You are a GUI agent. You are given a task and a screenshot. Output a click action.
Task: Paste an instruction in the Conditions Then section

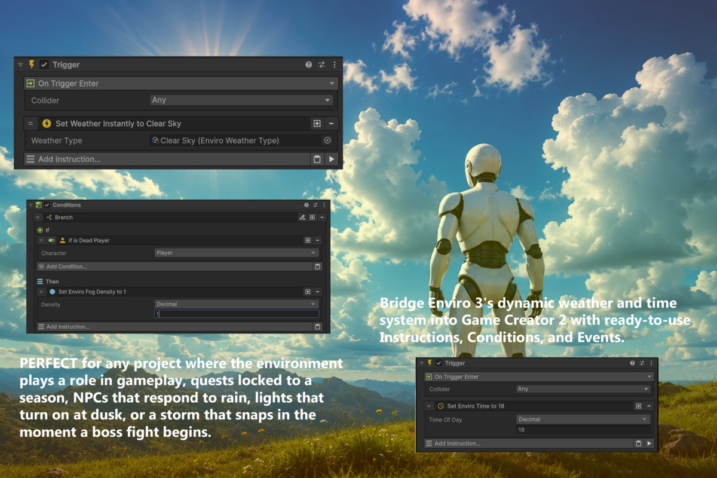click(x=318, y=327)
